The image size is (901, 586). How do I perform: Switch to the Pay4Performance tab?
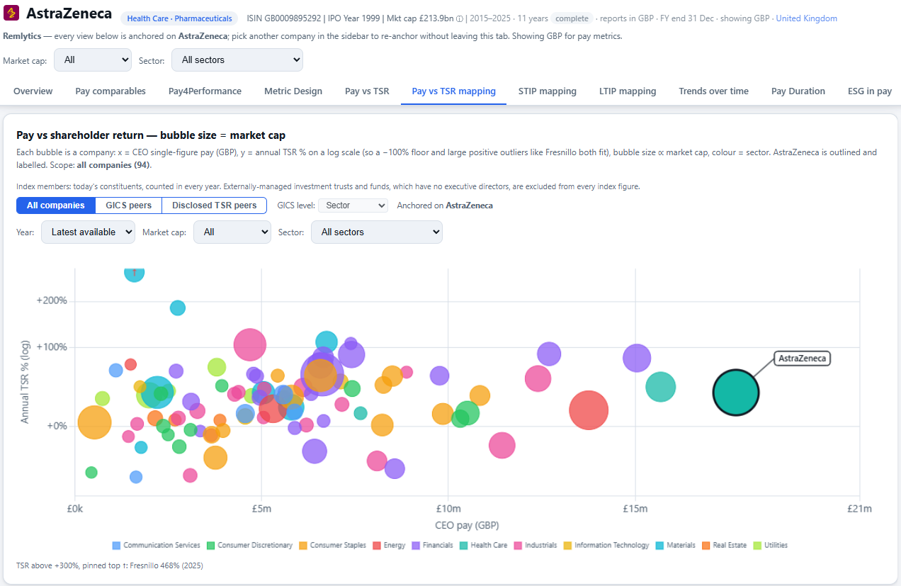point(205,91)
